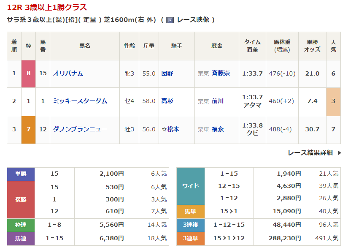The image size is (348, 250).
Task: Open trainer 斉藤崇's page
Action: [x=221, y=73]
